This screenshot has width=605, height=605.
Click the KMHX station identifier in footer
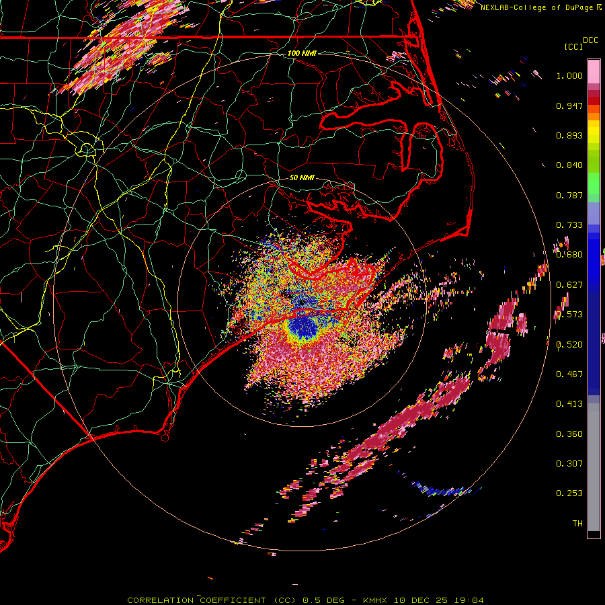pyautogui.click(x=374, y=600)
